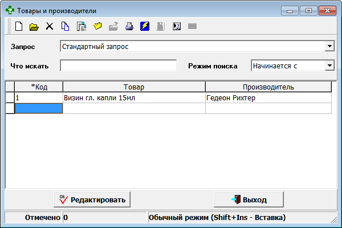
Task: Select code cell with value 1
Action: click(39, 97)
